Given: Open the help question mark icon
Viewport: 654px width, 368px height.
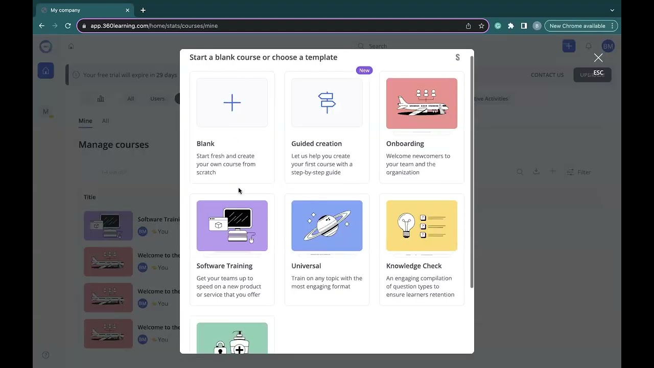Looking at the screenshot, I should (45, 355).
